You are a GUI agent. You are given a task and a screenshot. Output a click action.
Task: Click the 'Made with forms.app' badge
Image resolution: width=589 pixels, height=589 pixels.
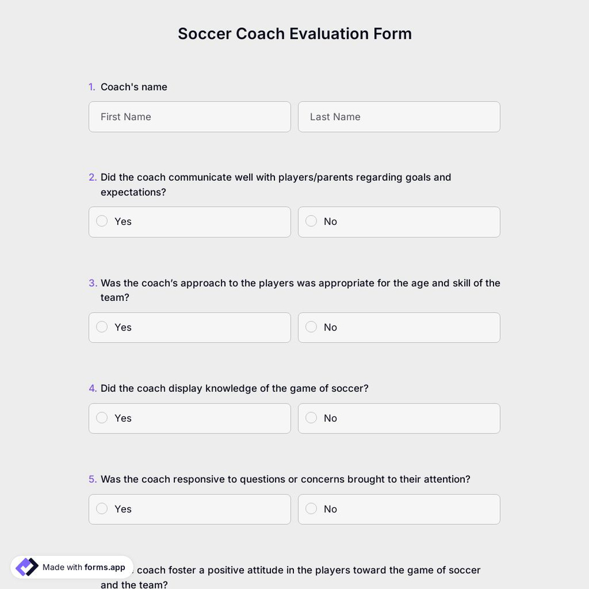(x=71, y=567)
